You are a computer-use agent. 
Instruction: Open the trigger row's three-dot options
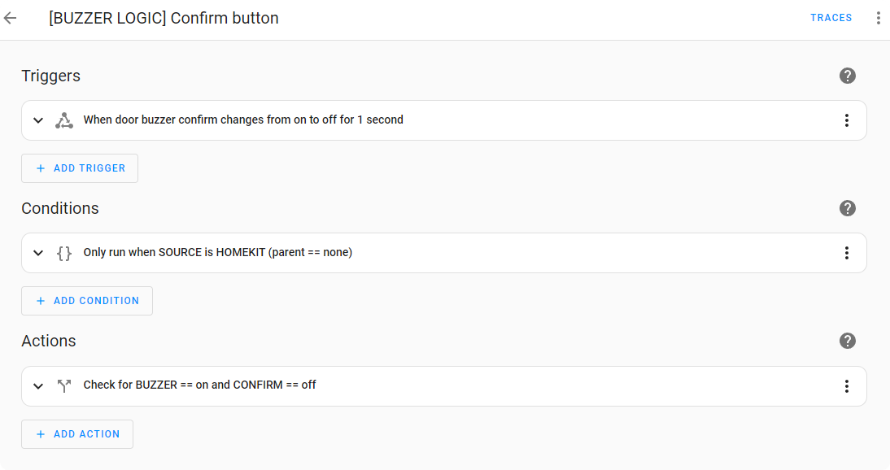pos(847,120)
